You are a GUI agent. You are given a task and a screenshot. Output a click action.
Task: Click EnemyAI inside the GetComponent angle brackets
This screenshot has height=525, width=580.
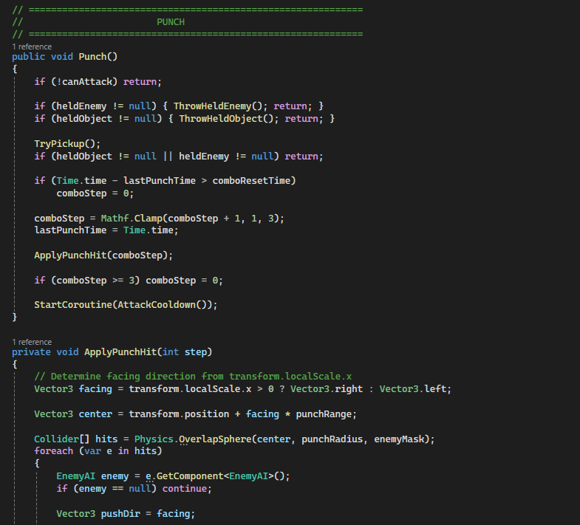[x=248, y=476]
